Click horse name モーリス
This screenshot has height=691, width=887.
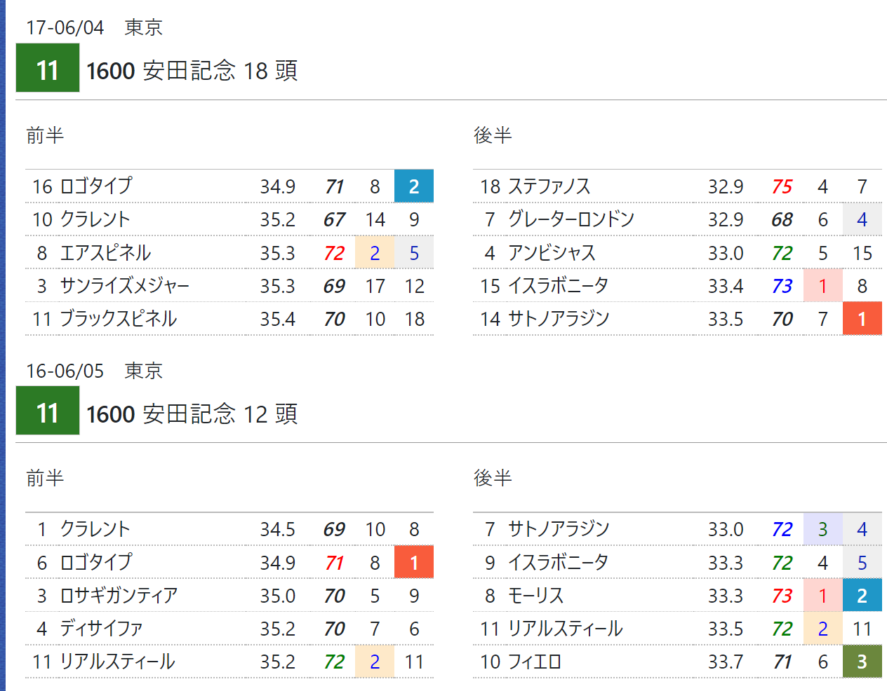point(535,596)
